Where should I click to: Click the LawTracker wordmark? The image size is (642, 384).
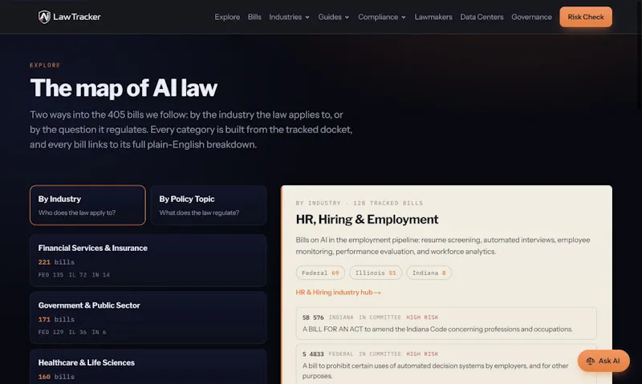pyautogui.click(x=76, y=17)
